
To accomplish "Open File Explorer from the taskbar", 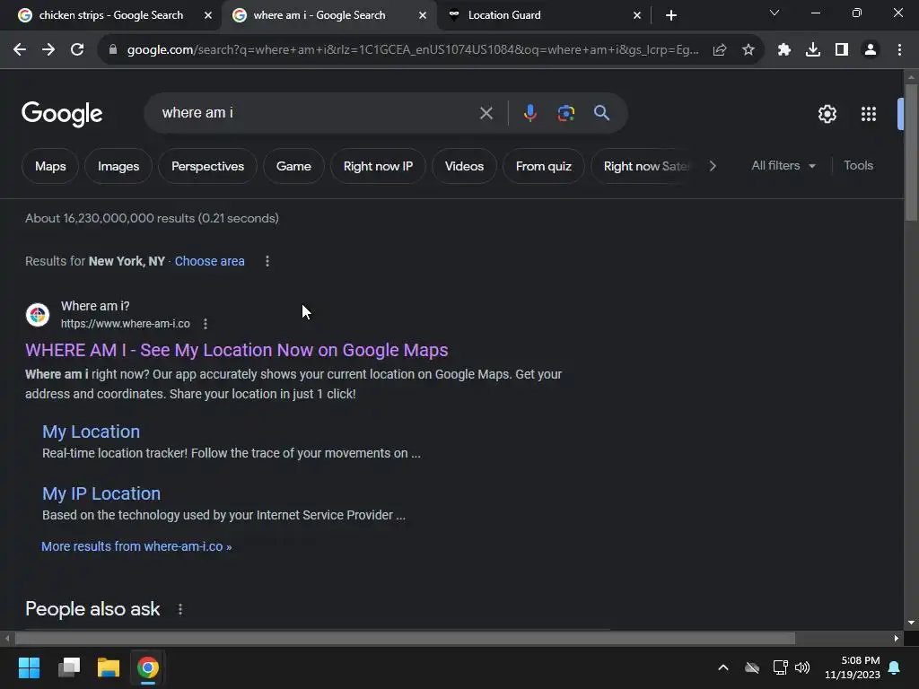I will [109, 667].
